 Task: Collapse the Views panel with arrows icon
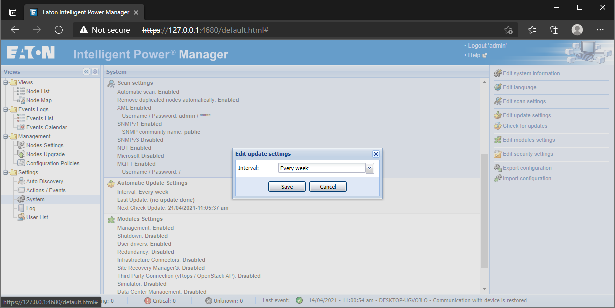coord(86,72)
